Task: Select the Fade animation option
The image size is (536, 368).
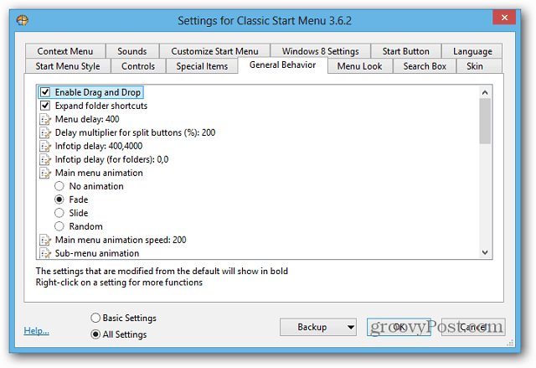Action: pyautogui.click(x=59, y=200)
